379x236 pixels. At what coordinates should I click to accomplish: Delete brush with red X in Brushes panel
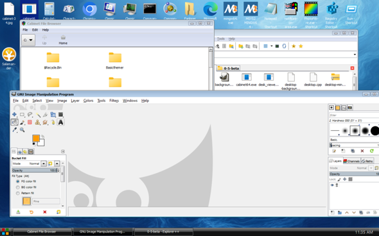[362, 151]
